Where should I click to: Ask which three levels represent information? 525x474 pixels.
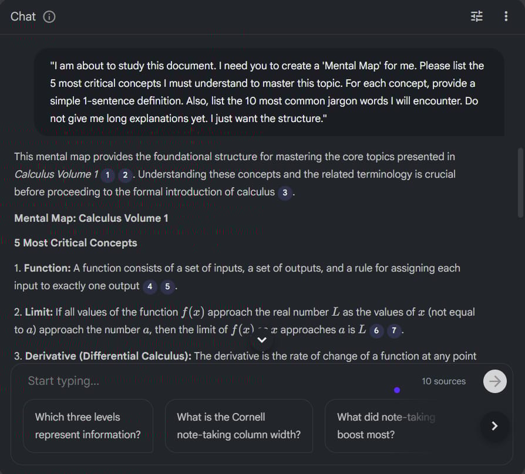(87, 426)
